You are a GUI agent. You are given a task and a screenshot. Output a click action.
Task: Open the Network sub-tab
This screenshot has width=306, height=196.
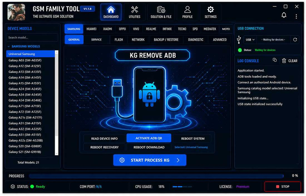point(138,40)
